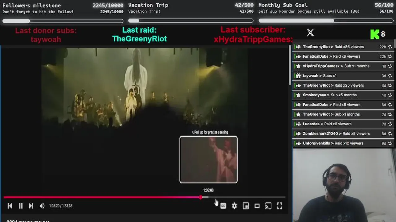This screenshot has width=396, height=222.
Task: Open the player settings gear
Action: coord(234,206)
